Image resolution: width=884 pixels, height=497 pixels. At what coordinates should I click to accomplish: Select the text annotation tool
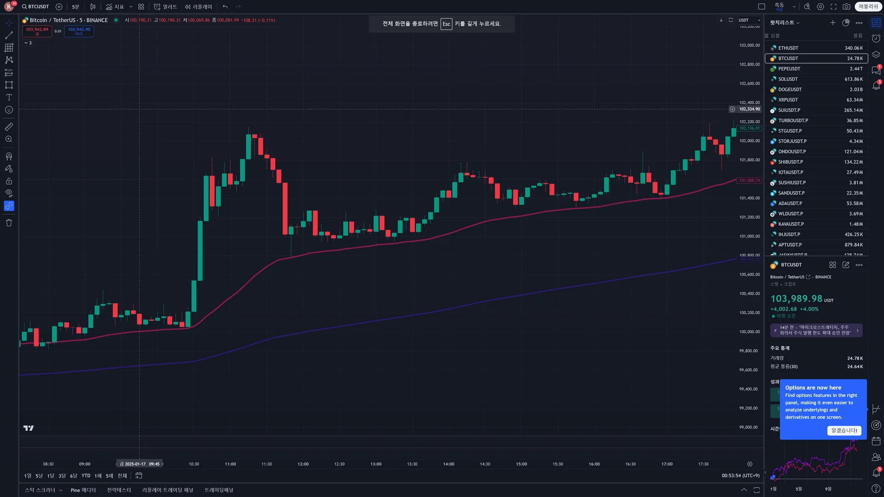pyautogui.click(x=9, y=98)
